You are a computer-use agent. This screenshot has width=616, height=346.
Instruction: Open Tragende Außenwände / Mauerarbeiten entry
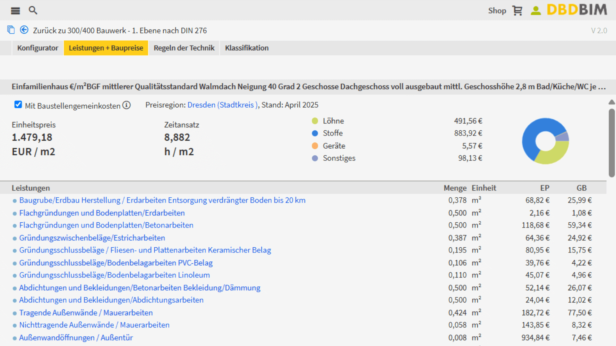tap(86, 313)
